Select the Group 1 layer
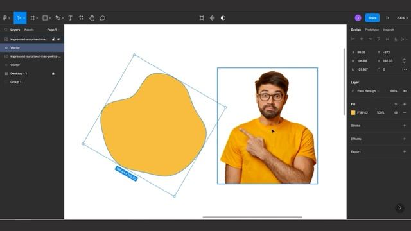 point(32,82)
